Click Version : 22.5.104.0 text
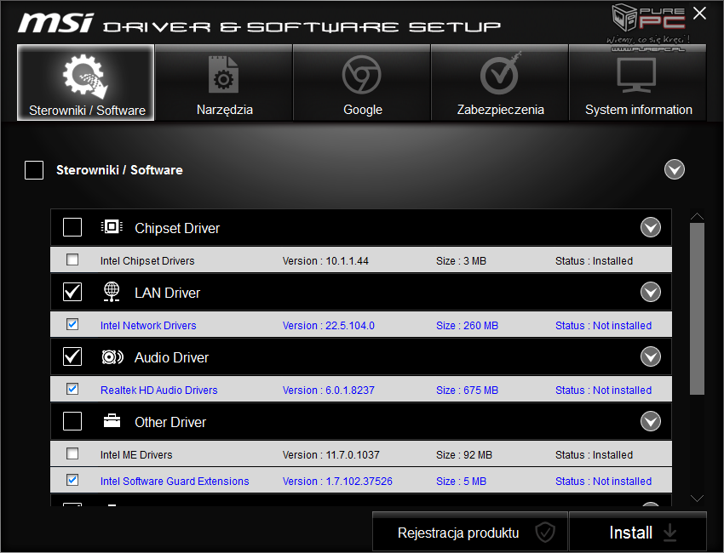724x553 pixels. tap(328, 326)
